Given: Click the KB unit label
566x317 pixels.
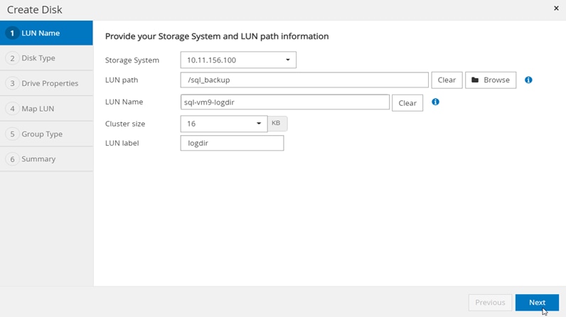Looking at the screenshot, I should coord(277,124).
